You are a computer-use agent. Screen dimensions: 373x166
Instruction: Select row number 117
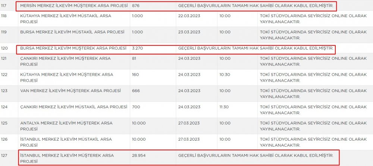click(4, 6)
